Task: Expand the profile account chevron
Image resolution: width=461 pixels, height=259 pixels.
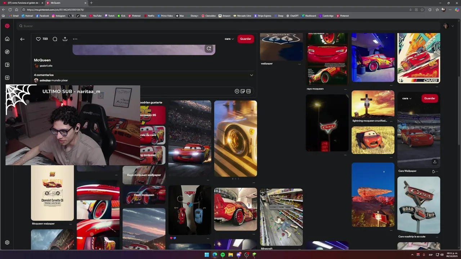Action: [x=453, y=26]
